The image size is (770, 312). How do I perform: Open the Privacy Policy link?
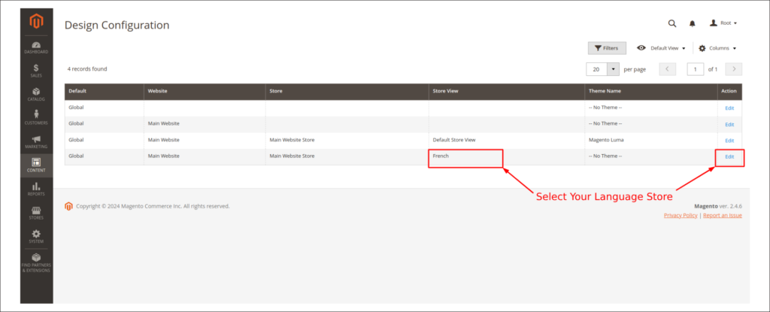[681, 215]
